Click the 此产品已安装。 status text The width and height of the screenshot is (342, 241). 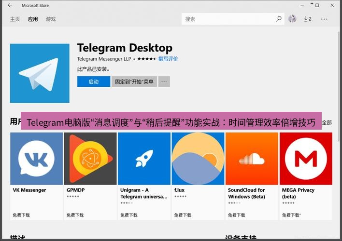pos(94,69)
